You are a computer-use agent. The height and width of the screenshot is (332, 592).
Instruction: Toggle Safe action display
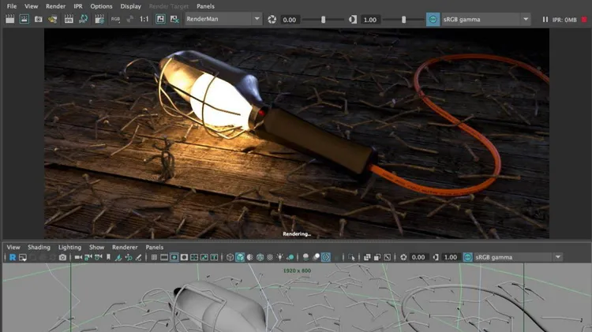coord(204,257)
